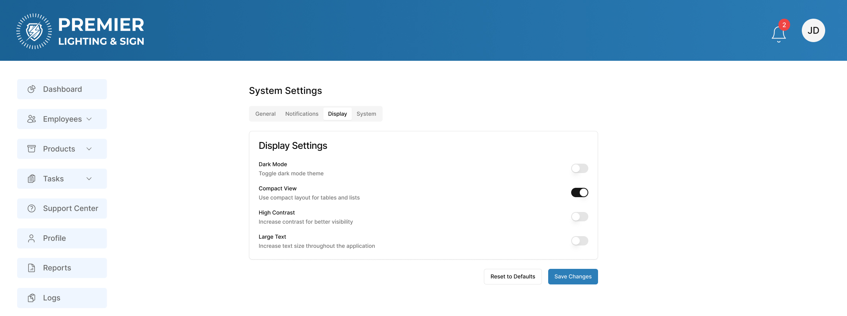The image size is (847, 316).
Task: Enable the Dark Mode toggle
Action: pos(579,168)
